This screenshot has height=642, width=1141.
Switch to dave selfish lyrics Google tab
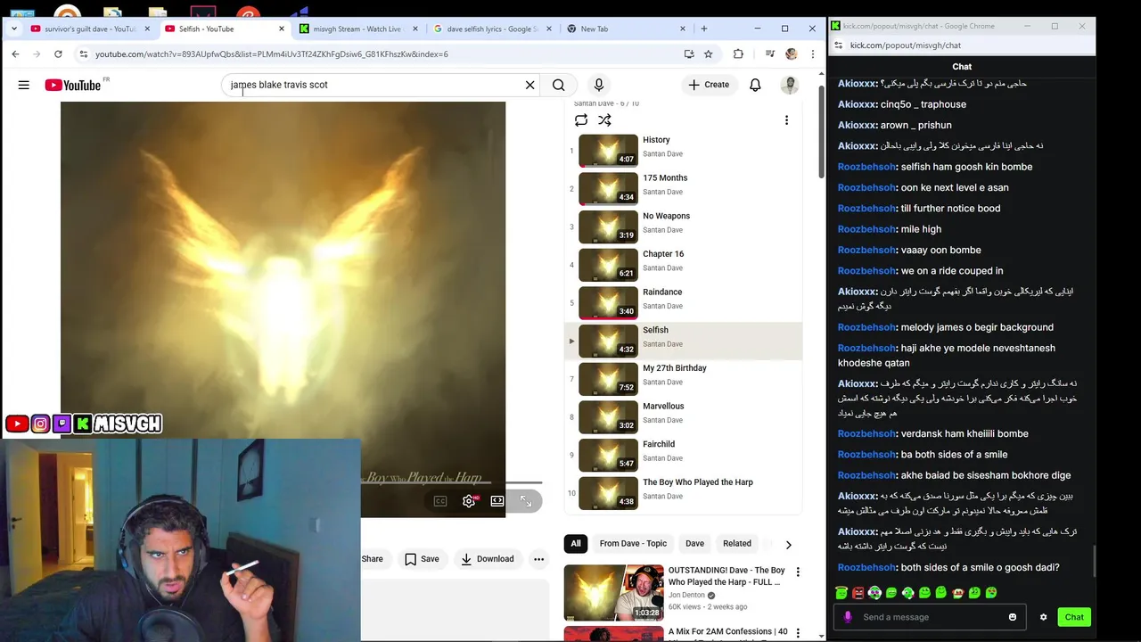[492, 29]
